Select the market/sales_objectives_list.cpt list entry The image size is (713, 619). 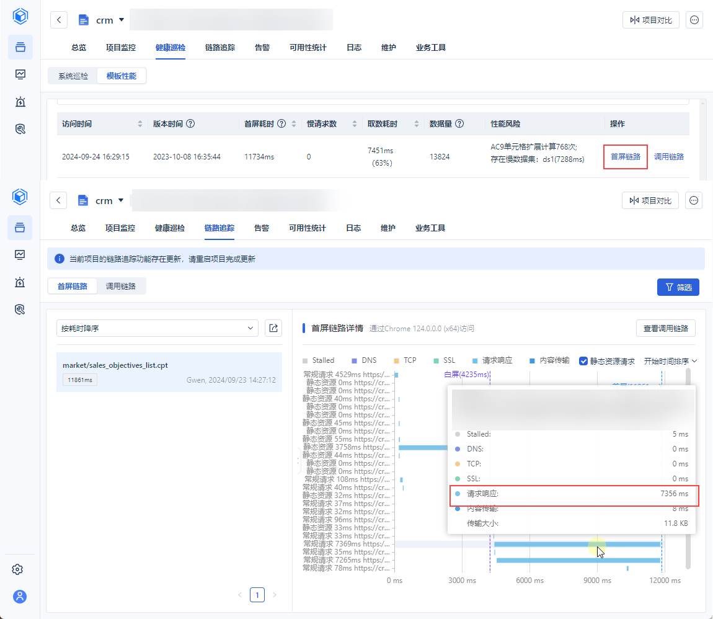tap(169, 372)
